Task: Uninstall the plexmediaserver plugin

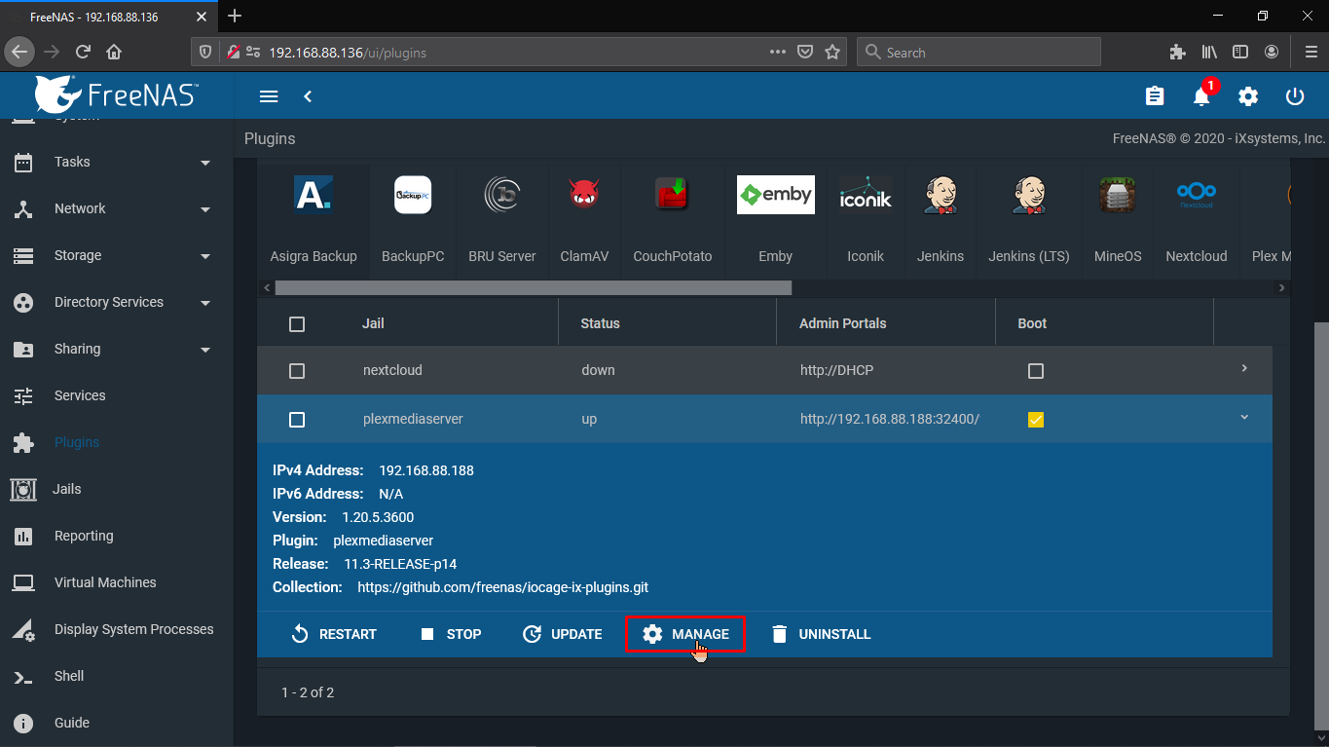Action: 821,634
